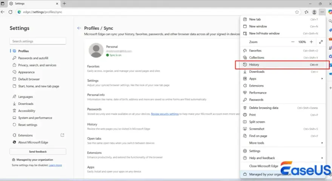Add page to favorites star icon
This screenshot has height=181, width=332.
pos(297,12)
